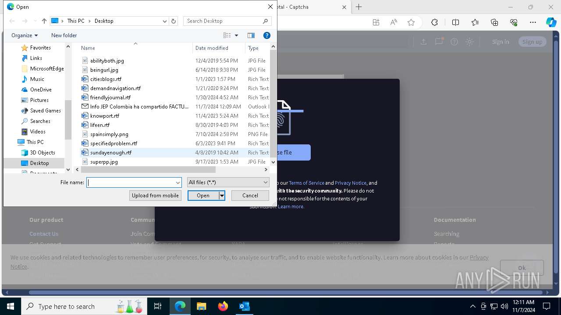Sort files by Type column
The height and width of the screenshot is (315, 561).
tap(258, 48)
